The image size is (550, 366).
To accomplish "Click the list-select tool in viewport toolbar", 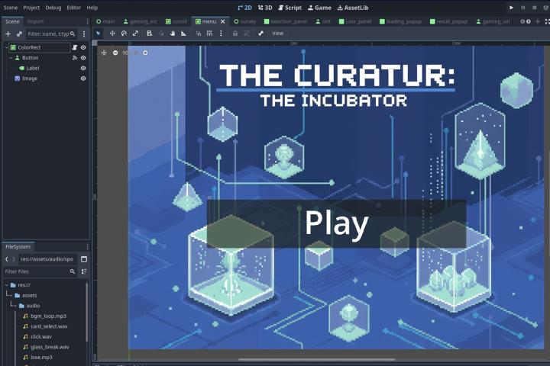I will coord(149,34).
